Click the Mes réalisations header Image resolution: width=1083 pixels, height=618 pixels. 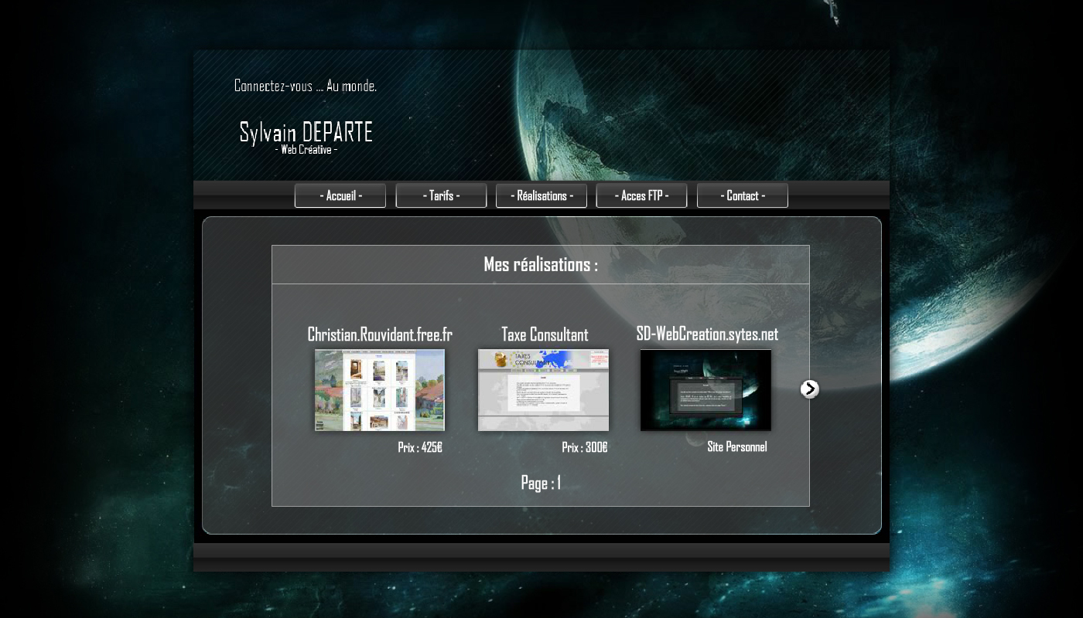(540, 263)
